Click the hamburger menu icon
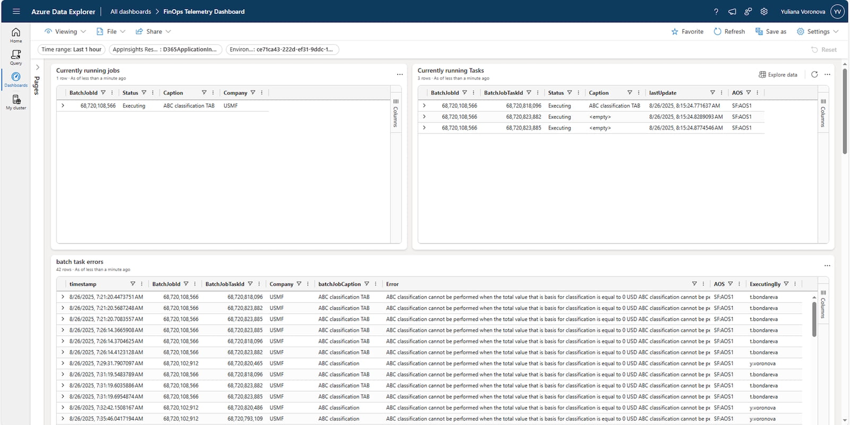Screen dimensions: 850x425 point(16,11)
